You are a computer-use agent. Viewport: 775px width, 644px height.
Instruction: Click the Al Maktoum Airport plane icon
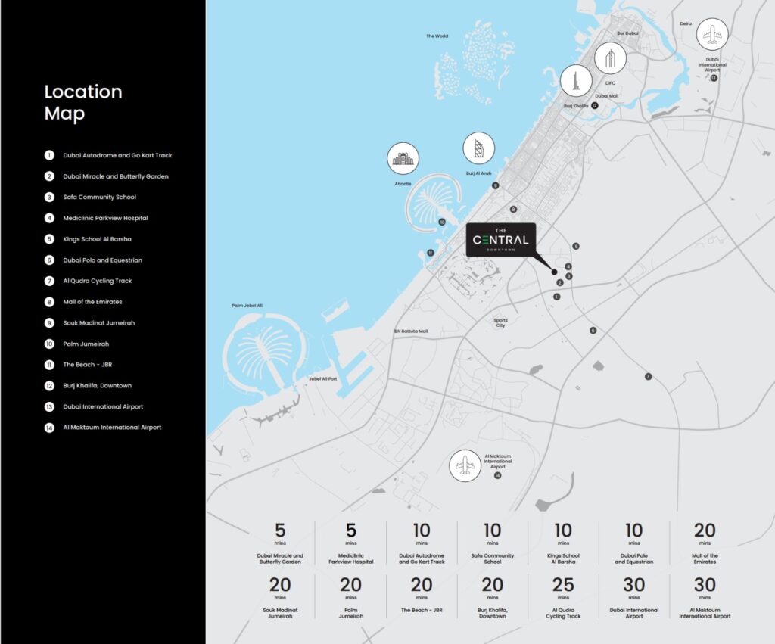(465, 465)
